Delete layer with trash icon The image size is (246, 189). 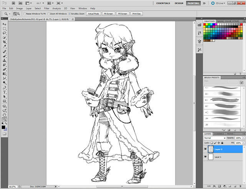240,186
